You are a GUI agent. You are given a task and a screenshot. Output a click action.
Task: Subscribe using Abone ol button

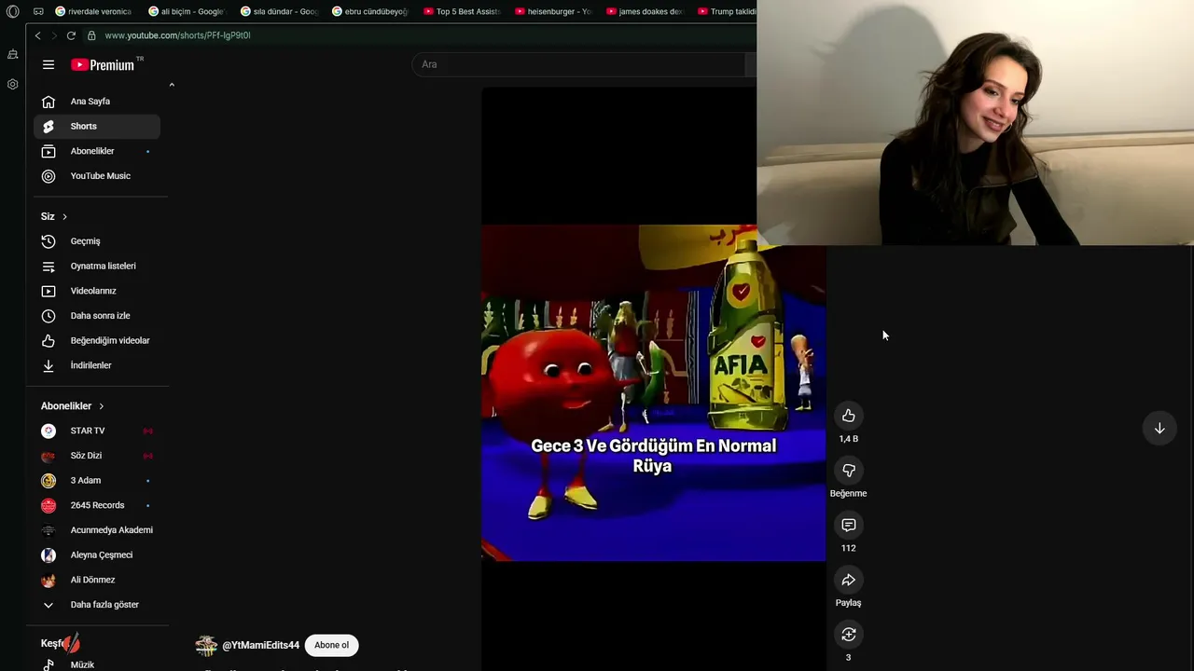coord(331,645)
